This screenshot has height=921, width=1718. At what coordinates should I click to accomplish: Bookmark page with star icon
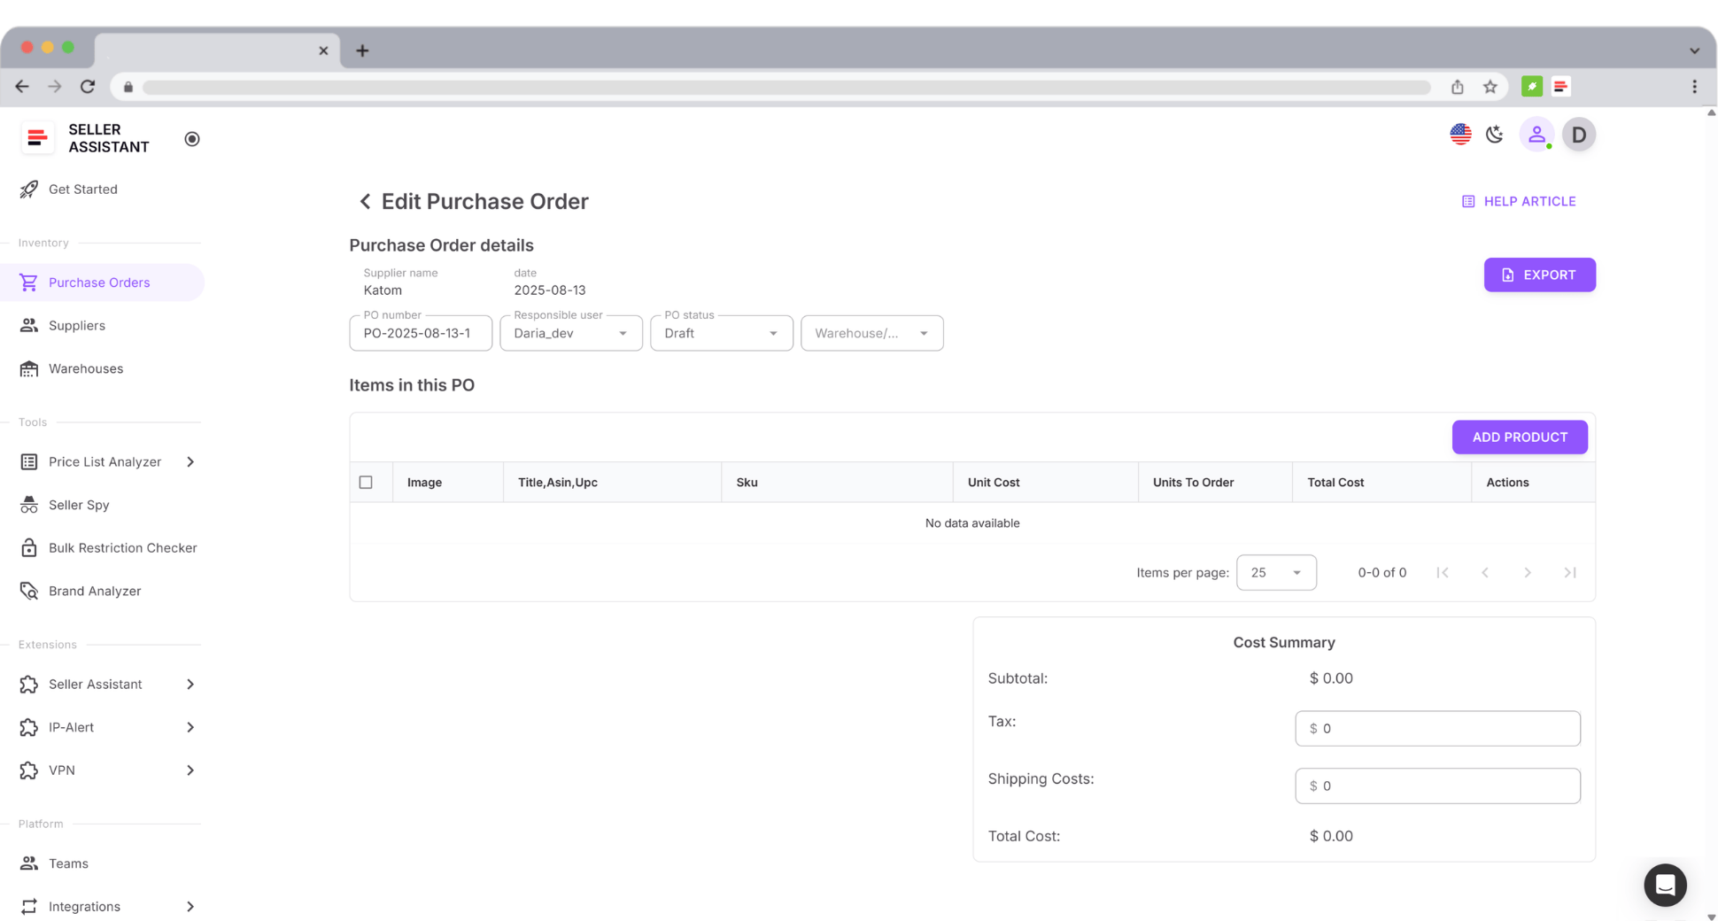tap(1490, 87)
